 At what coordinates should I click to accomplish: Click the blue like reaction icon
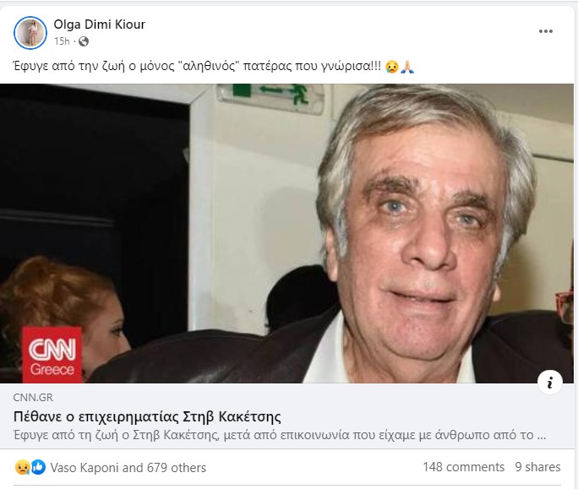coord(38,467)
